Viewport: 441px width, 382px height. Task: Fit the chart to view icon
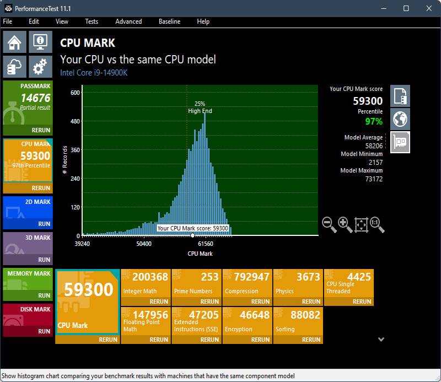(x=361, y=224)
